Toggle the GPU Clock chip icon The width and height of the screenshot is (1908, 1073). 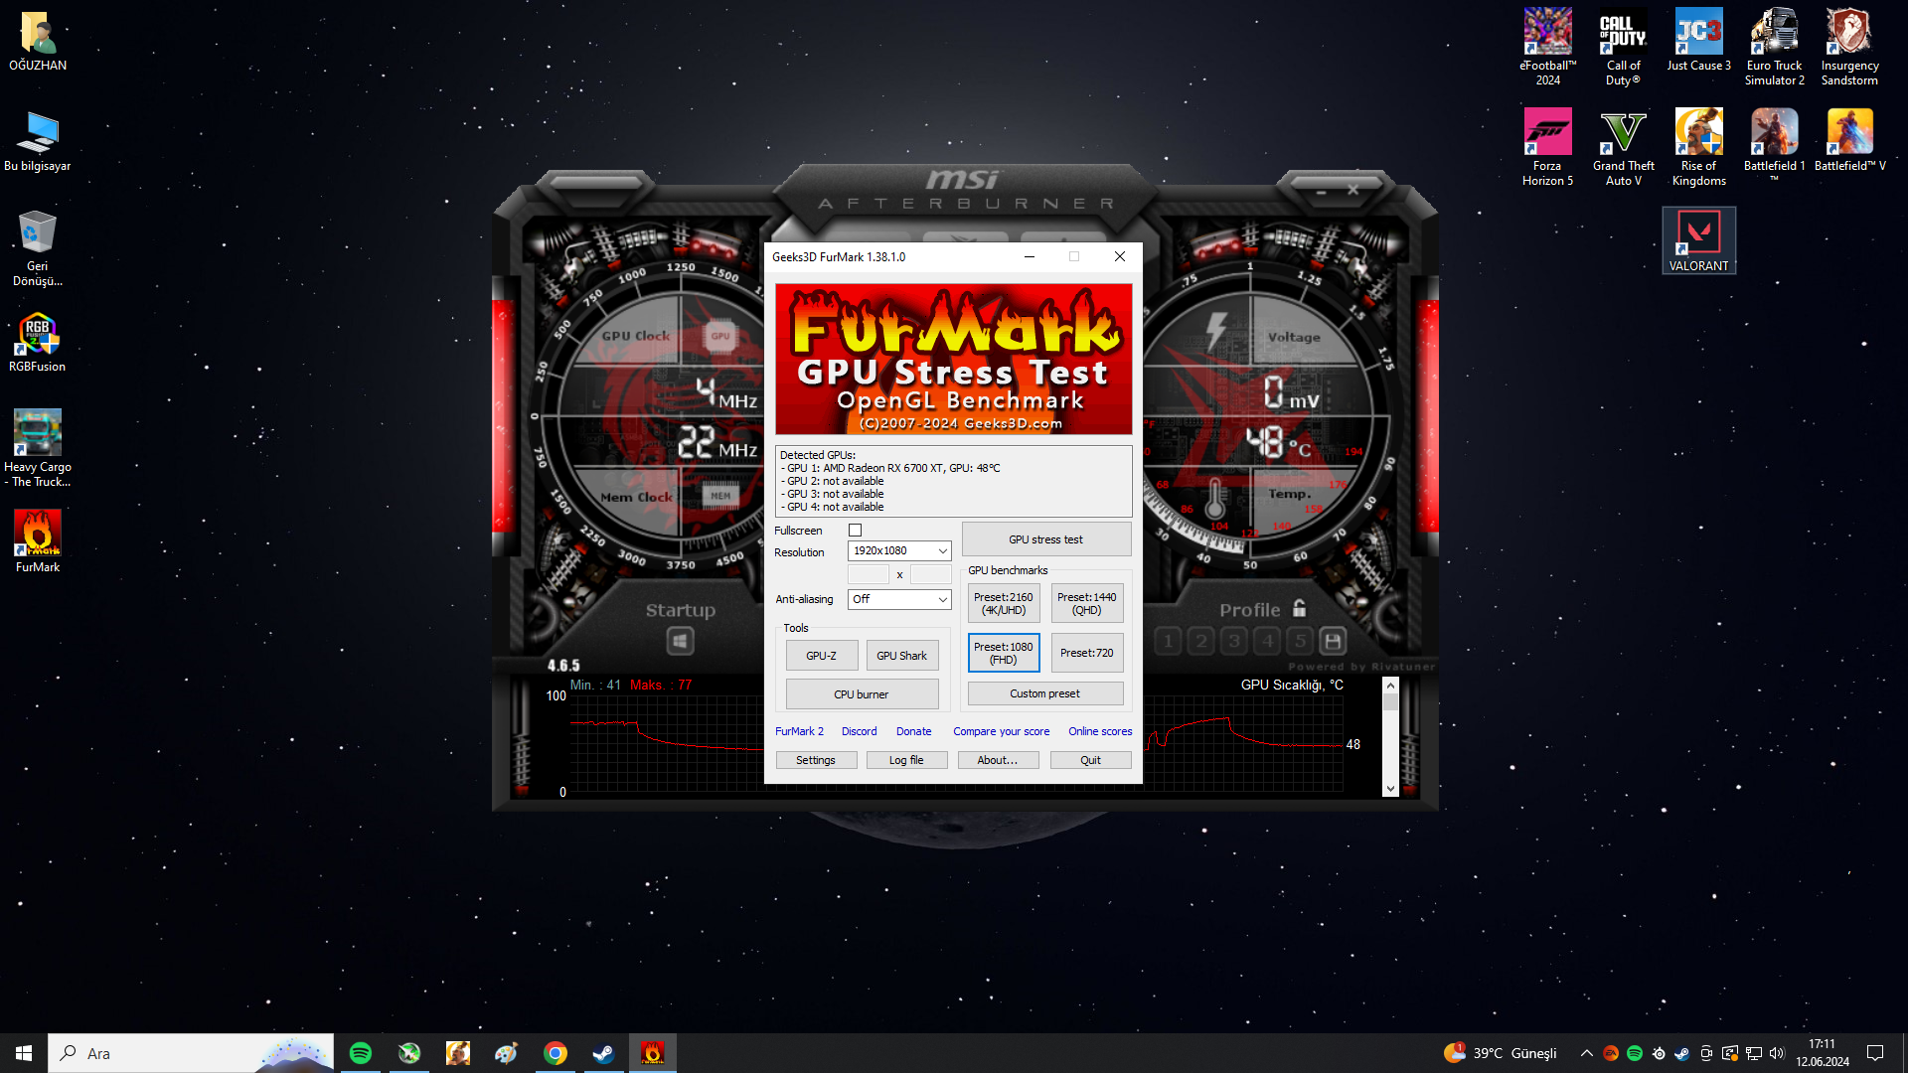tap(719, 336)
